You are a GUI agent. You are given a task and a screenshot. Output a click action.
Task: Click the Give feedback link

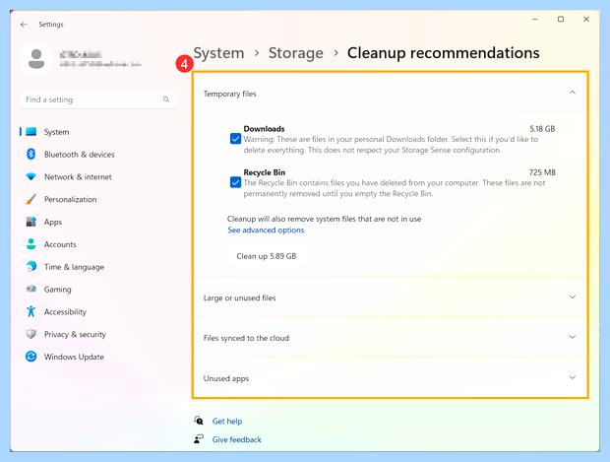(x=236, y=439)
